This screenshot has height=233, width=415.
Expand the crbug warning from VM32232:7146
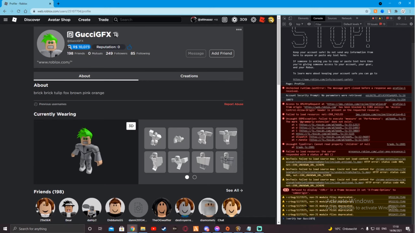[x=286, y=201]
